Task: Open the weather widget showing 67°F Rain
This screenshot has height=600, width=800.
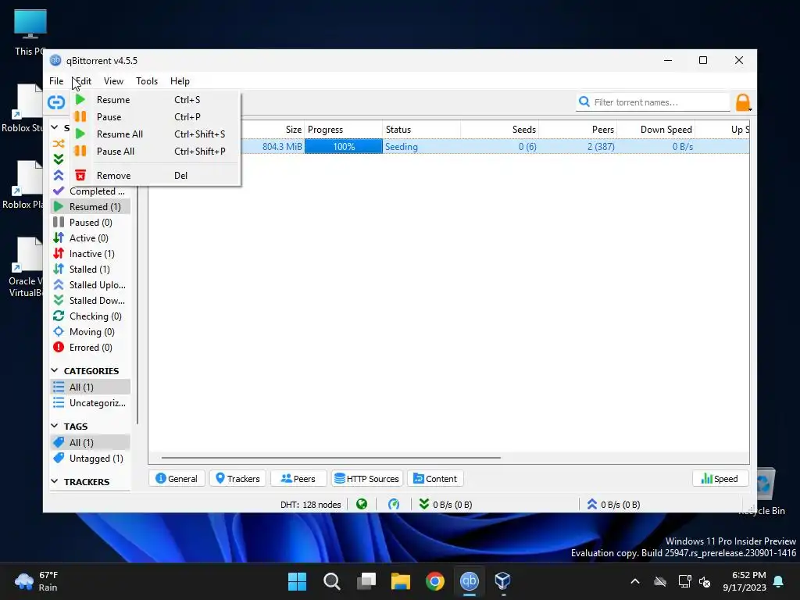Action: coord(37,581)
